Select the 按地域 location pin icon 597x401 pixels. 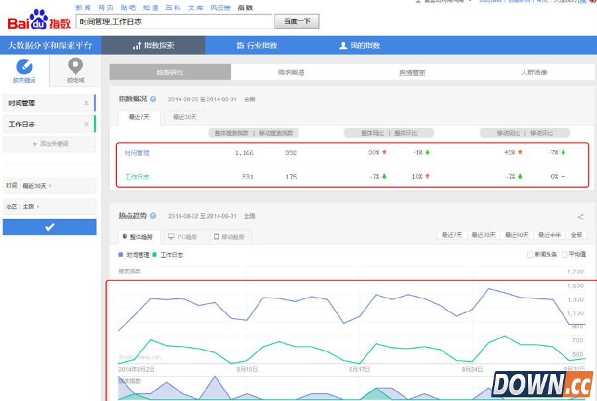(x=75, y=66)
